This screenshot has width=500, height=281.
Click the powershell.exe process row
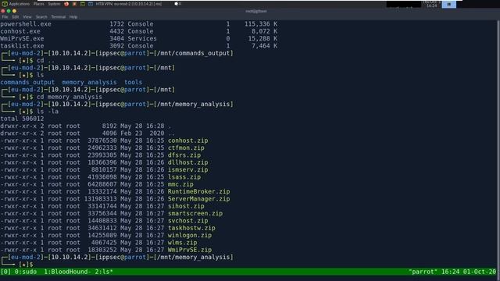139,24
